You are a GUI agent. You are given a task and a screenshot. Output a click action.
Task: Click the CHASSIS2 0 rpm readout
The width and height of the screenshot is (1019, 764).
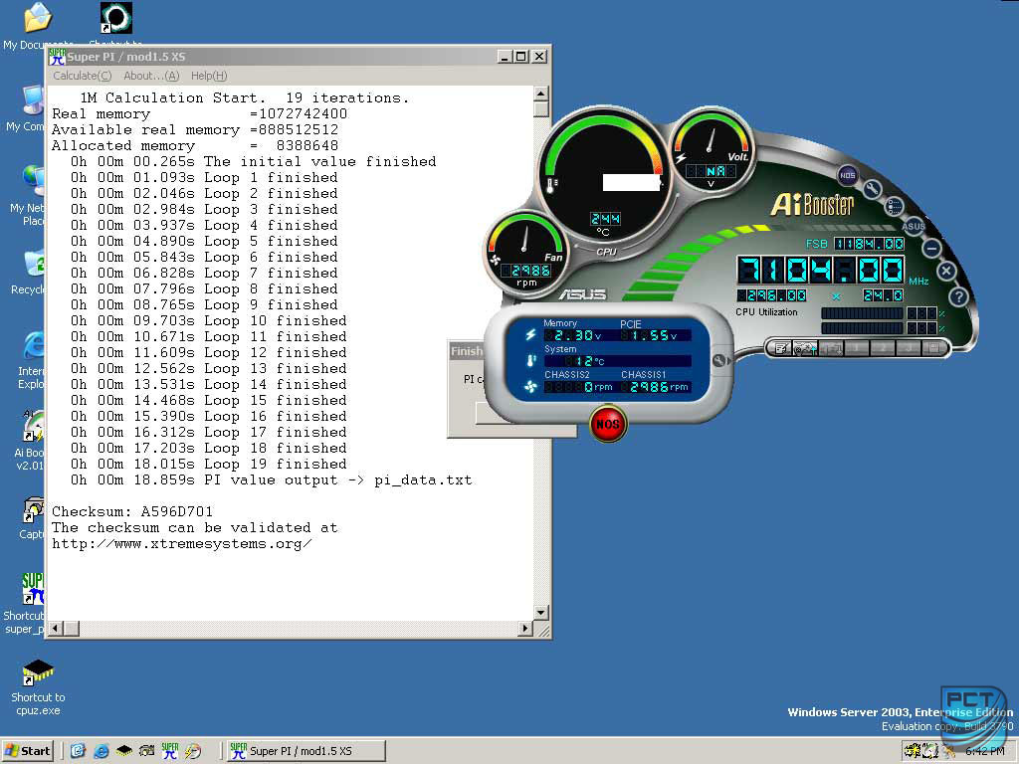578,387
